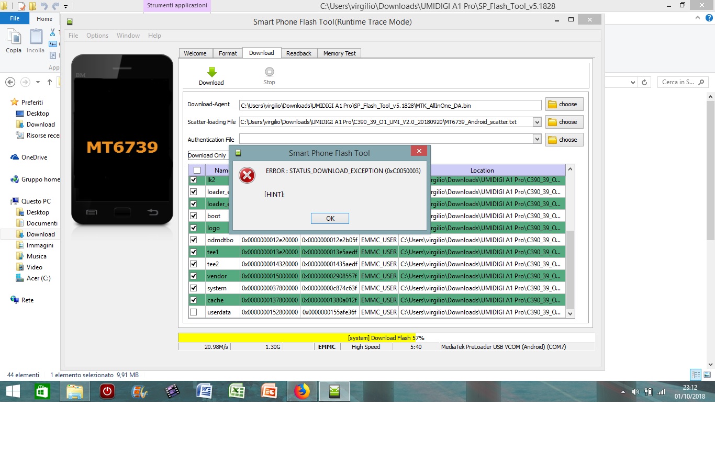Uncheck the tee1 partition checkbox

pos(194,252)
